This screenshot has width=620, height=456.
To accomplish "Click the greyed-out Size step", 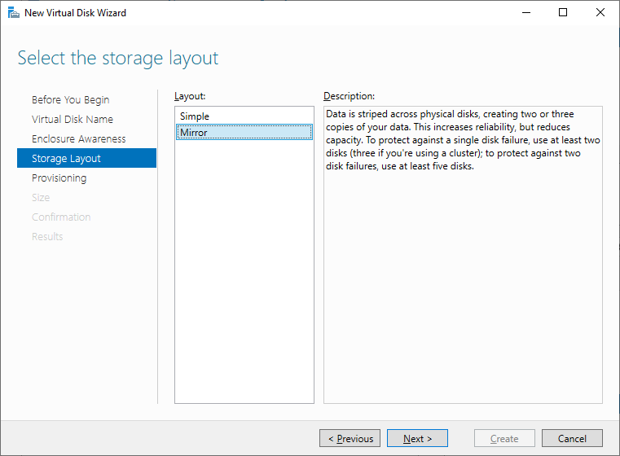I will (41, 198).
